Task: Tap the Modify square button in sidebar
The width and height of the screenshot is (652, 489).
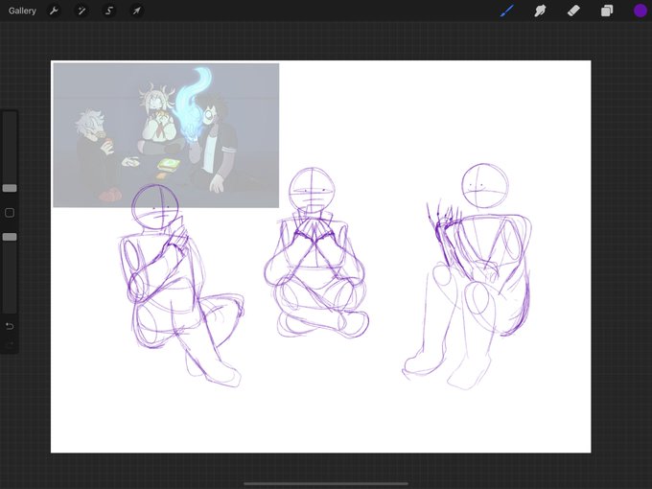Action: coord(10,213)
